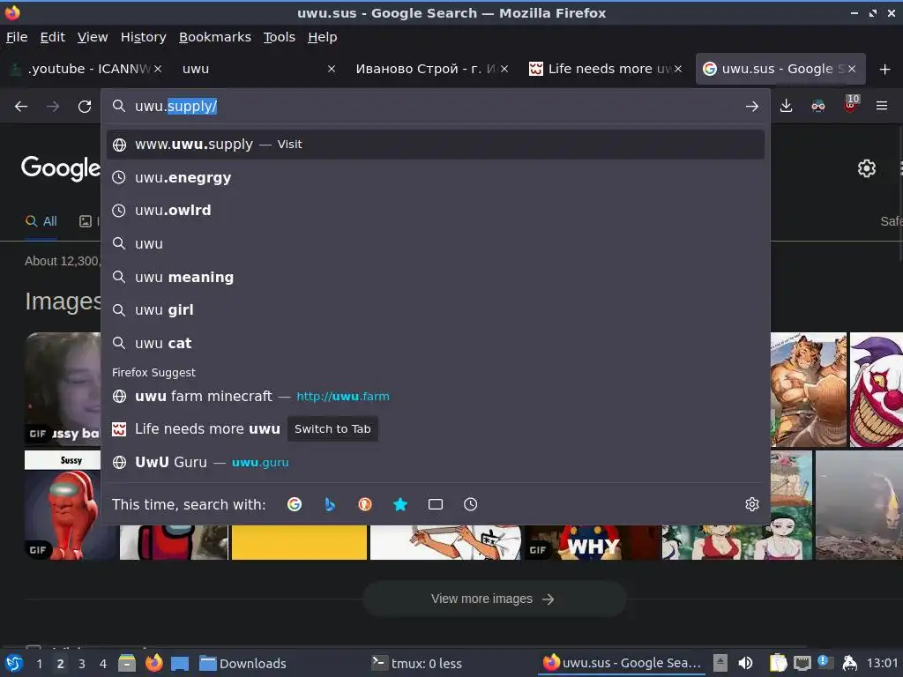Viewport: 903px width, 677px height.
Task: Open the application start menu icon
Action: 14,663
